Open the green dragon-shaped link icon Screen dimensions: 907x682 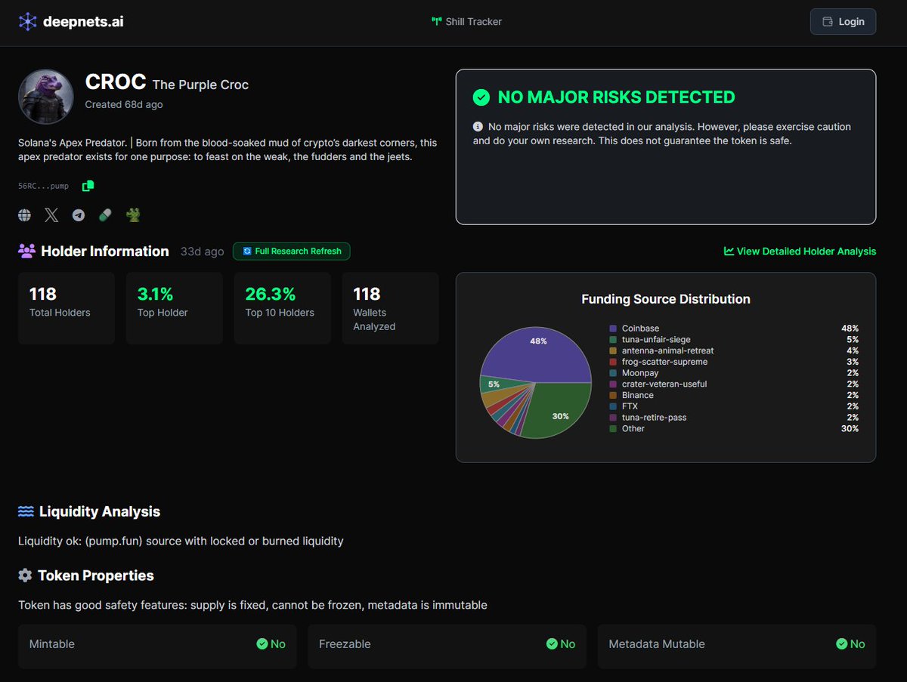(133, 215)
